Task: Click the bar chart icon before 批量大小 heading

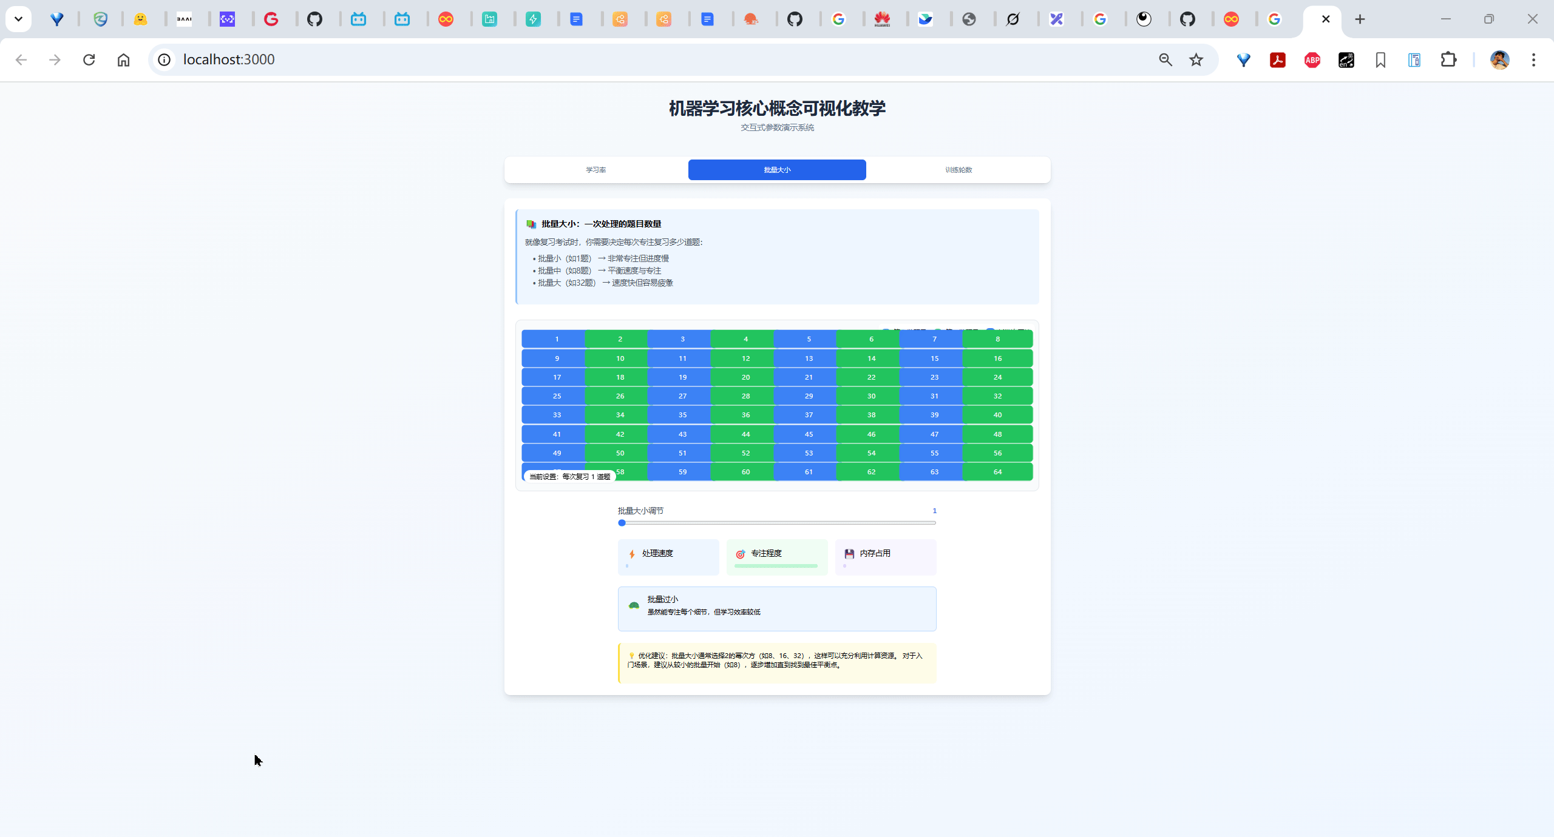Action: (531, 224)
